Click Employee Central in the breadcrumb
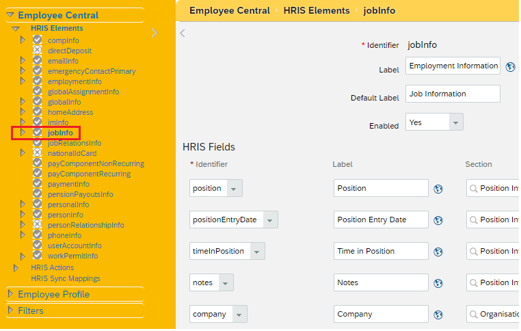Viewport: 521px width, 331px height. [x=230, y=11]
